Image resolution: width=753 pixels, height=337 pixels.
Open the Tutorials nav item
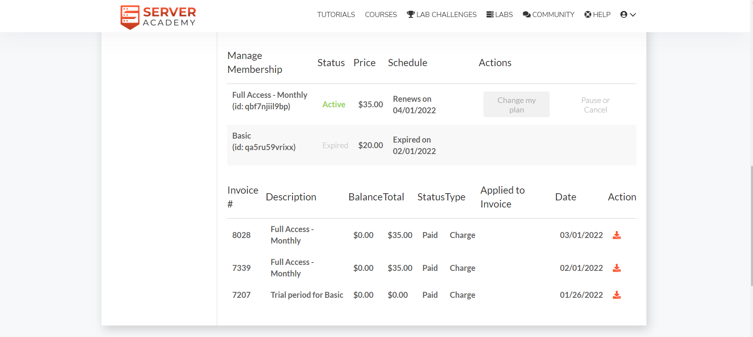[x=336, y=15]
